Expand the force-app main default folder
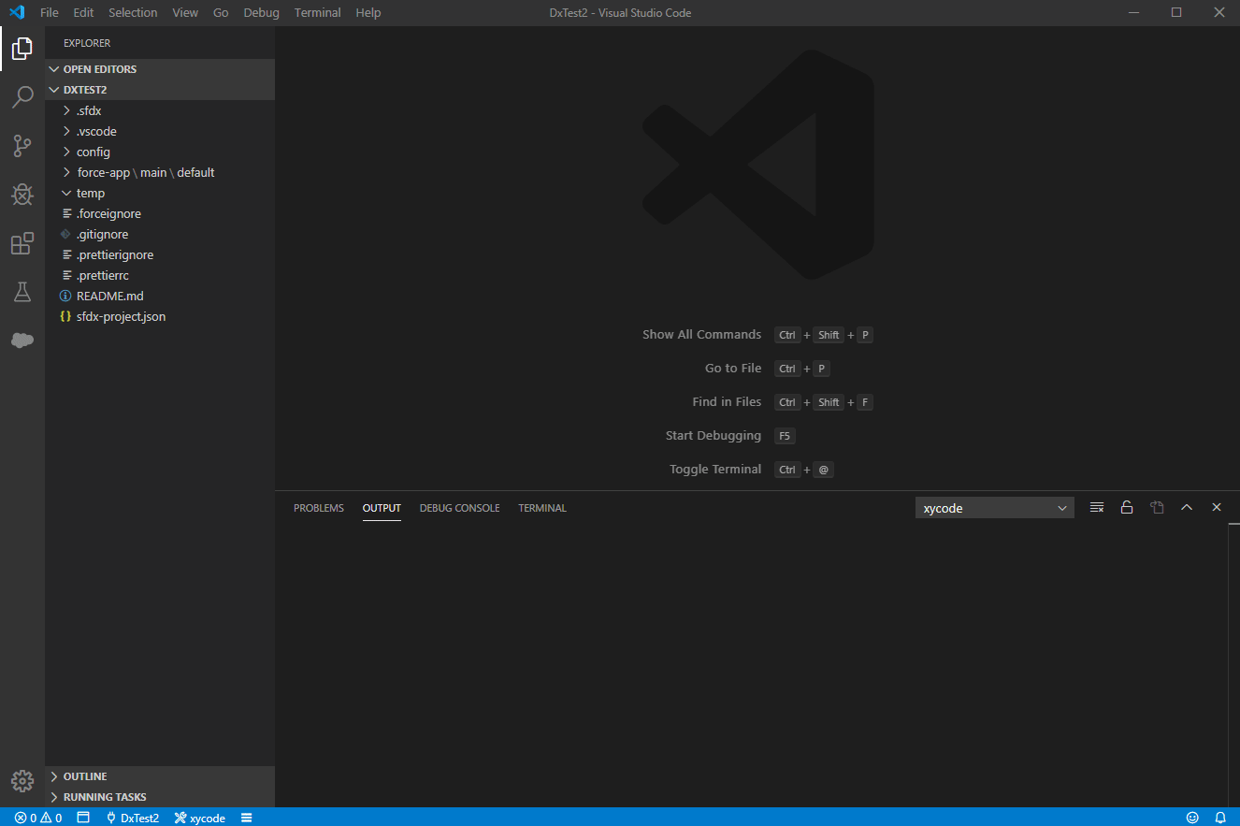The width and height of the screenshot is (1240, 826). pyautogui.click(x=160, y=172)
